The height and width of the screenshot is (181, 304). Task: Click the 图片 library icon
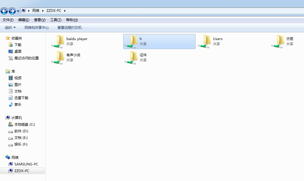click(11, 85)
